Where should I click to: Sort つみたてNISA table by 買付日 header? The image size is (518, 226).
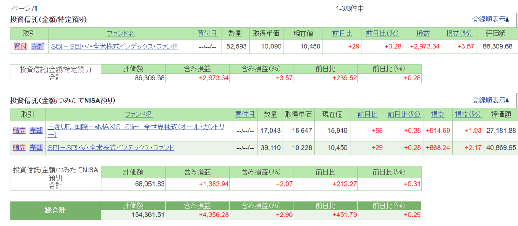(x=245, y=114)
